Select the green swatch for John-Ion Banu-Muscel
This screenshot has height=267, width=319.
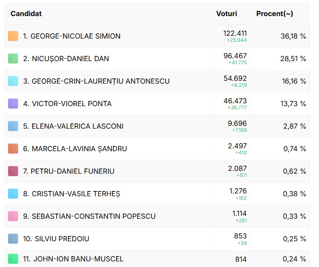point(13,259)
